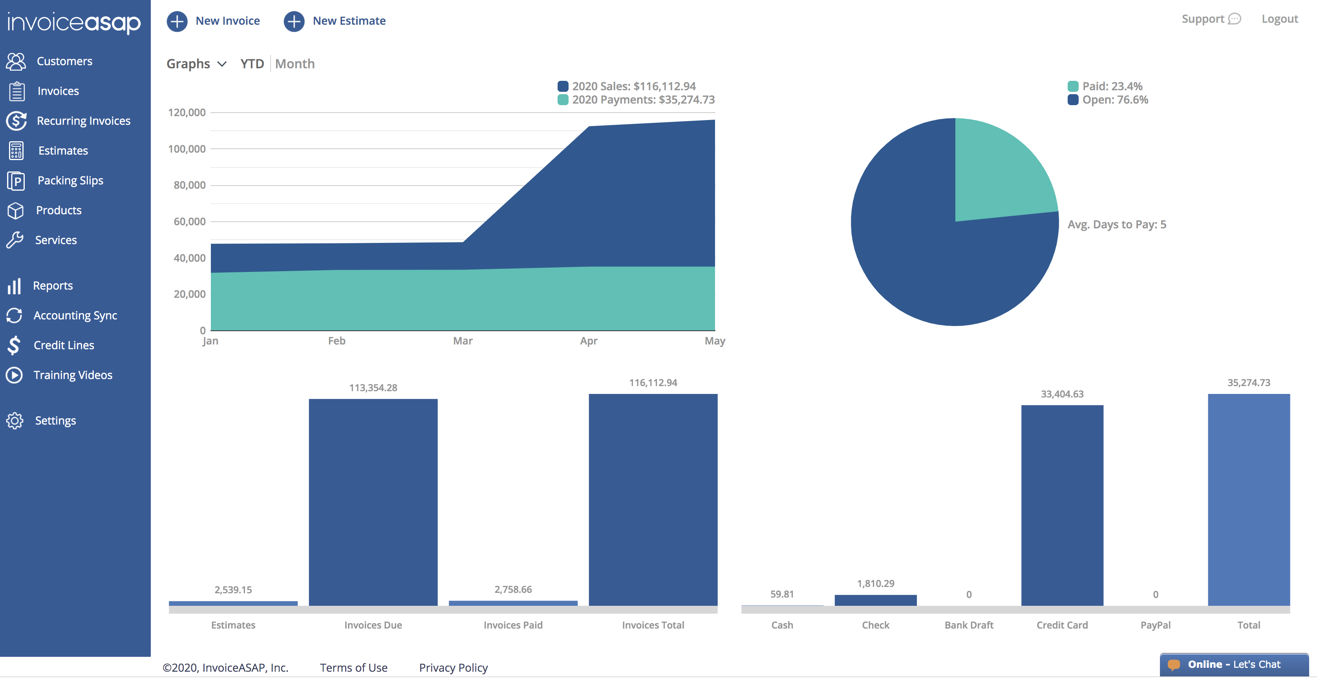The width and height of the screenshot is (1317, 678).
Task: Select the Estimates calculator icon
Action: tap(16, 151)
